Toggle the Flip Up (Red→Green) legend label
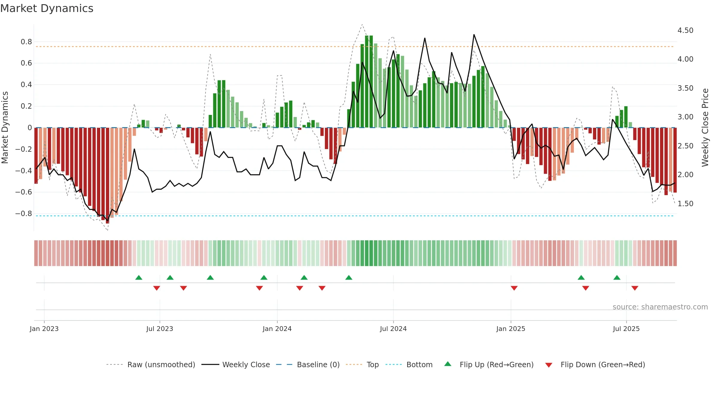Image resolution: width=718 pixels, height=404 pixels. [x=497, y=364]
